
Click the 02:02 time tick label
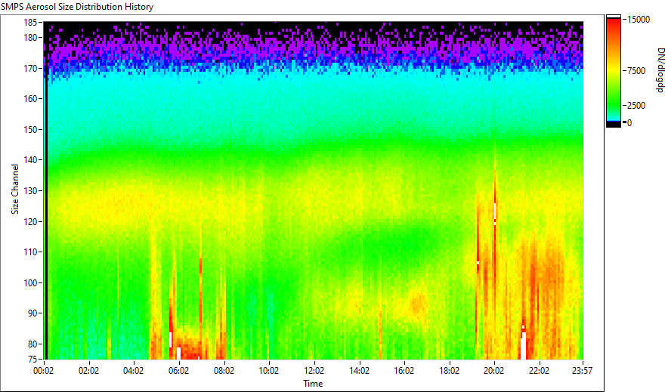88,371
